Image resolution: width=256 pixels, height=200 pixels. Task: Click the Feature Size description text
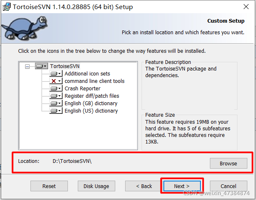[188, 132]
